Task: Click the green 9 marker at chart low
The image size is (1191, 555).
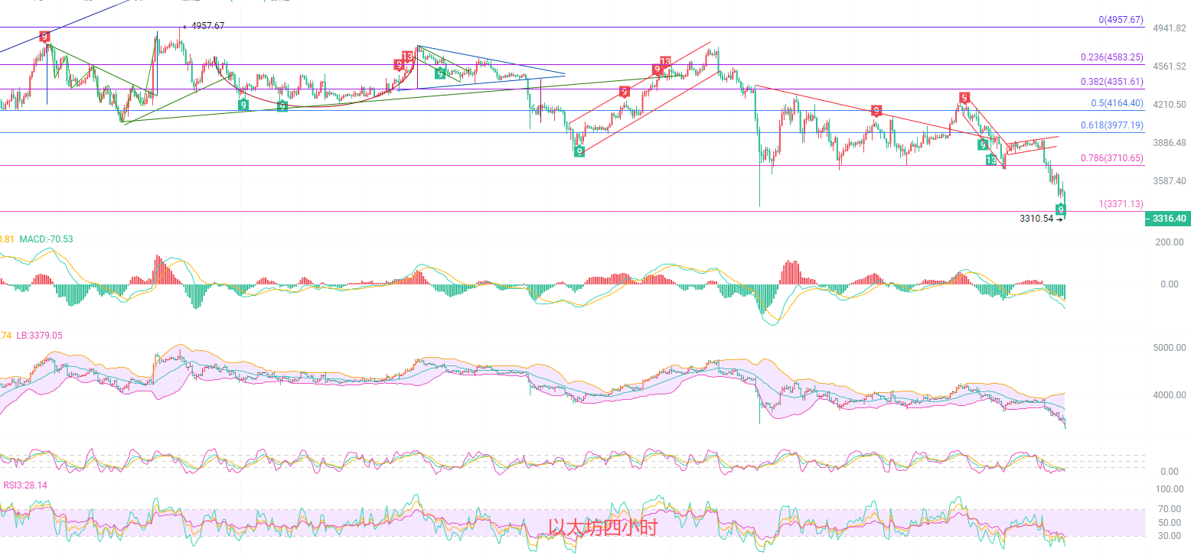Action: click(x=1061, y=209)
